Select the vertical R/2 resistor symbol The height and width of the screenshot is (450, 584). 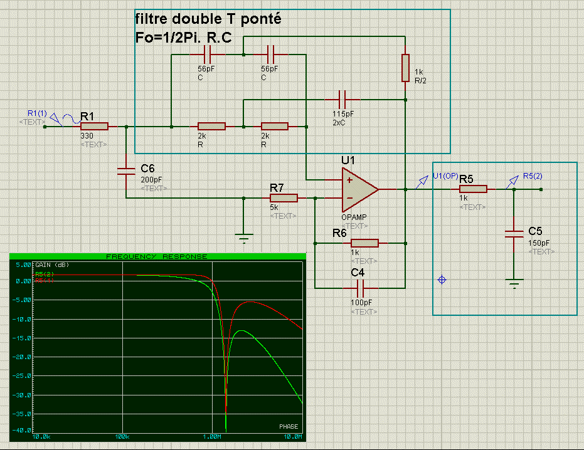[405, 68]
